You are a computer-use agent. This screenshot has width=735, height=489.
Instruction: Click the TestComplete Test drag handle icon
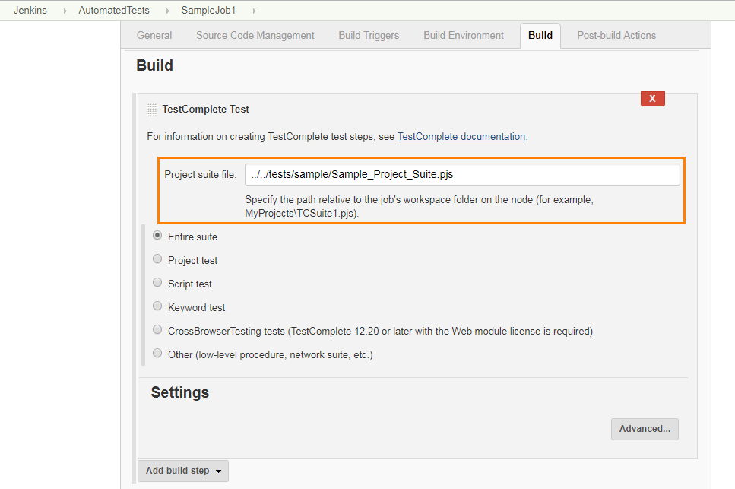150,109
